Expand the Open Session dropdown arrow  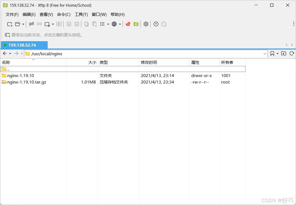tap(23, 24)
